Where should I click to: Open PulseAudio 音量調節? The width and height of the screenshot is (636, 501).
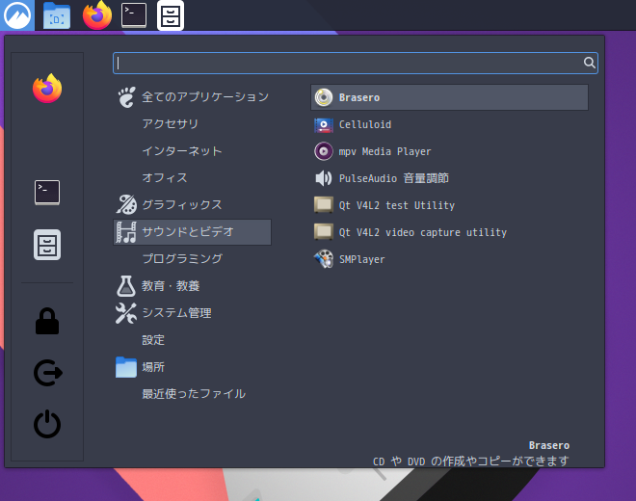tap(449, 178)
